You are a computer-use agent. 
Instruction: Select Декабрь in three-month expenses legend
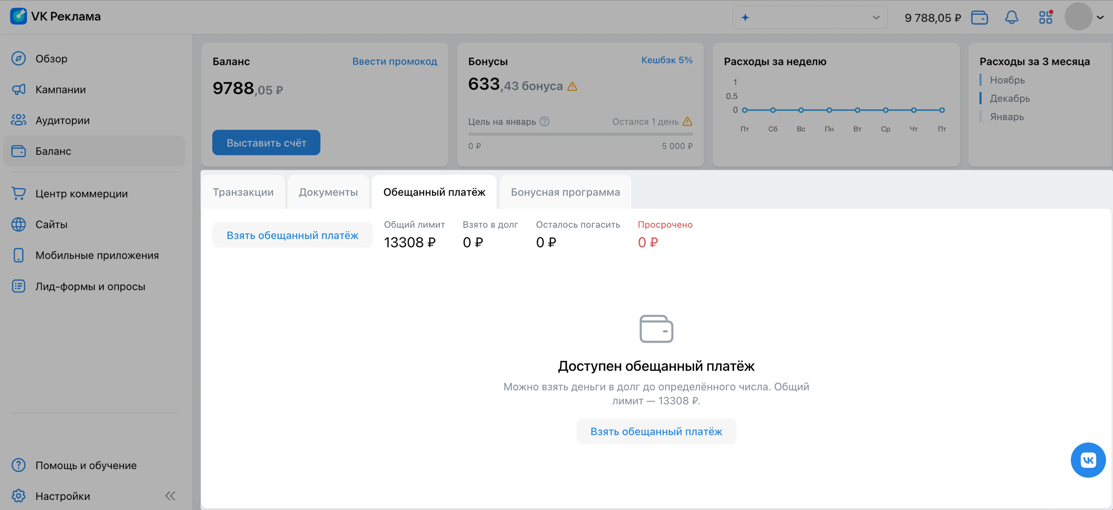click(x=1009, y=99)
